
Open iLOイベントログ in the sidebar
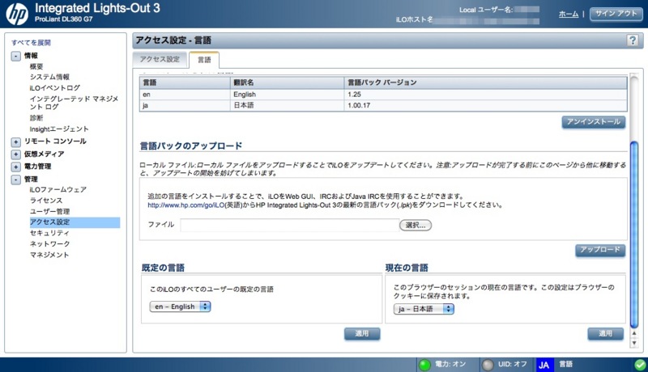click(54, 88)
